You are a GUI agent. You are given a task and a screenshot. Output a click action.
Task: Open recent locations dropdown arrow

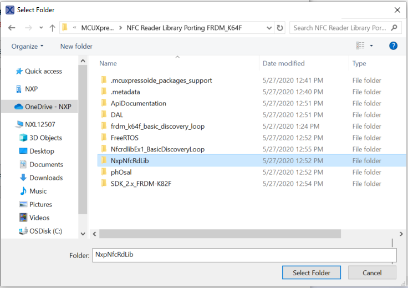pos(40,28)
